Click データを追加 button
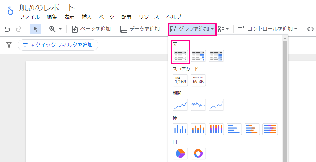Viewport: 316px width, 162px height. (x=140, y=29)
